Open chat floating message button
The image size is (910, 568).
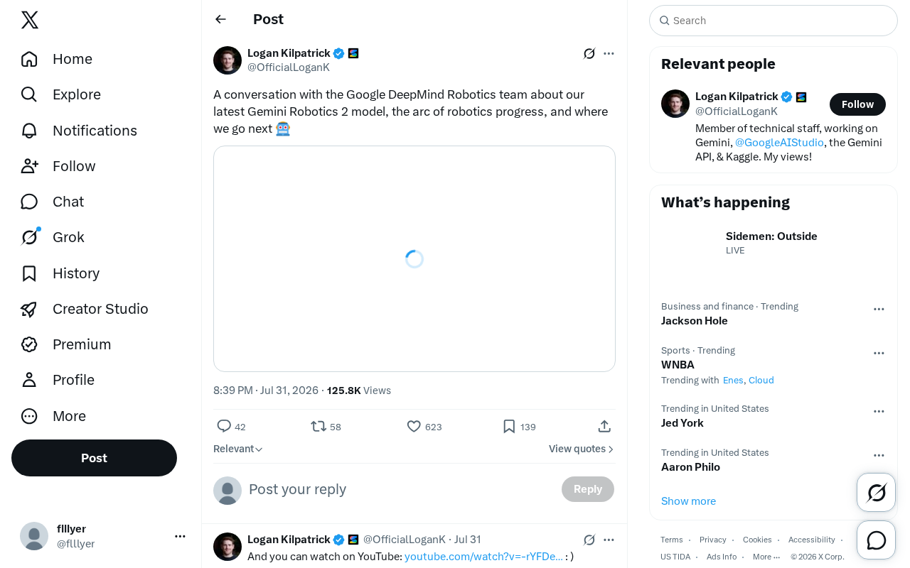click(876, 540)
